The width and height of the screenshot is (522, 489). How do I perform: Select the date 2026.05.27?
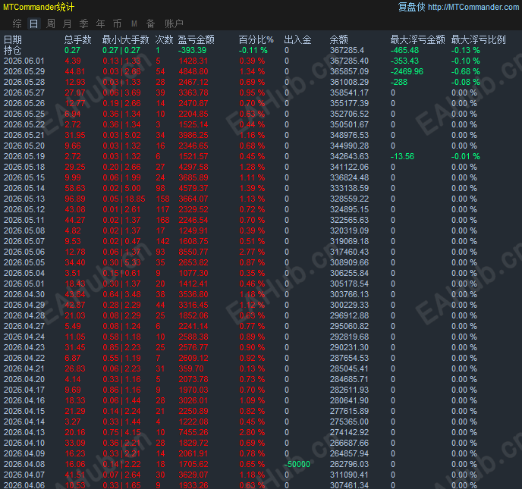tap(24, 92)
